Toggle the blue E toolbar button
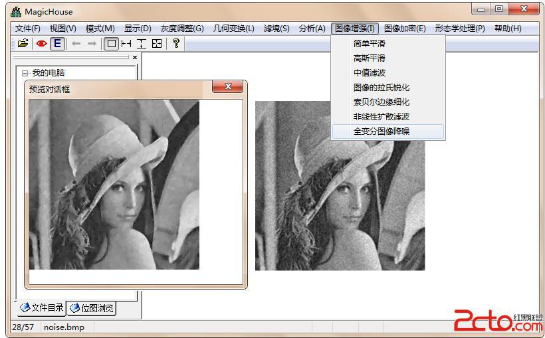The image size is (545, 338). [x=57, y=43]
